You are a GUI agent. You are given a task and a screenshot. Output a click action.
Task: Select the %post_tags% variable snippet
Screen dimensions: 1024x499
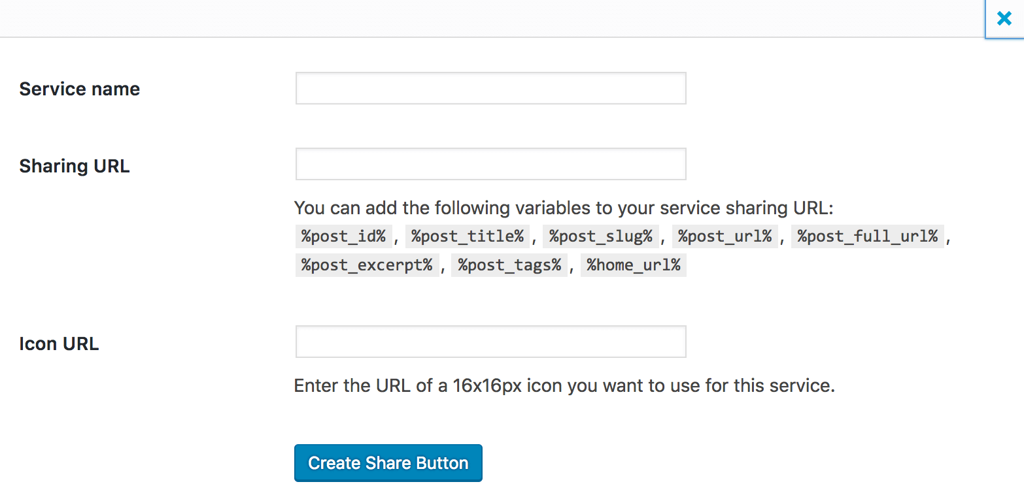[509, 265]
